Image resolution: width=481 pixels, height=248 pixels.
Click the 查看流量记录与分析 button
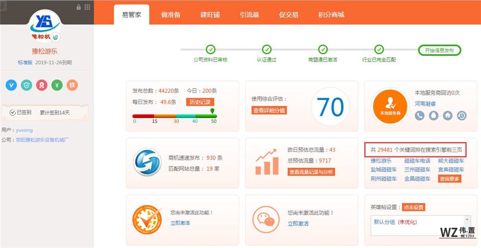click(x=311, y=172)
